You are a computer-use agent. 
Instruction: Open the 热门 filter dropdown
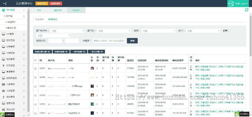203,31
